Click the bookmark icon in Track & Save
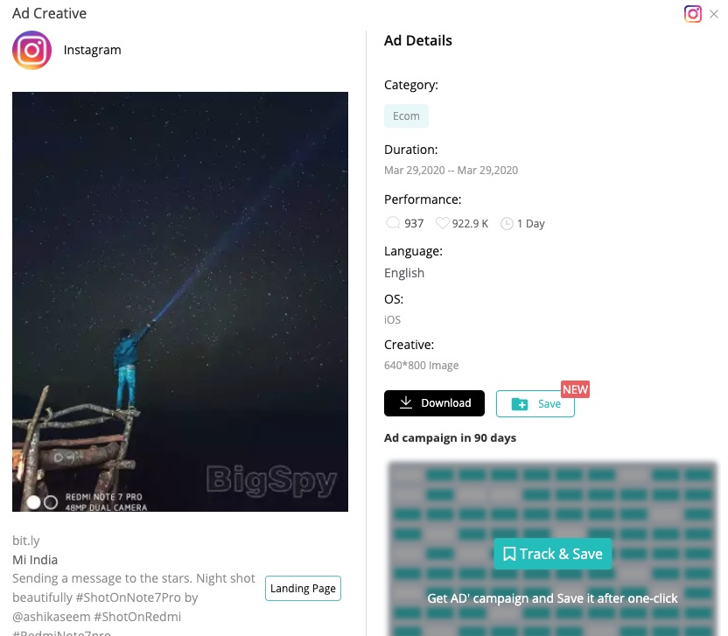728x636 pixels. (x=509, y=554)
